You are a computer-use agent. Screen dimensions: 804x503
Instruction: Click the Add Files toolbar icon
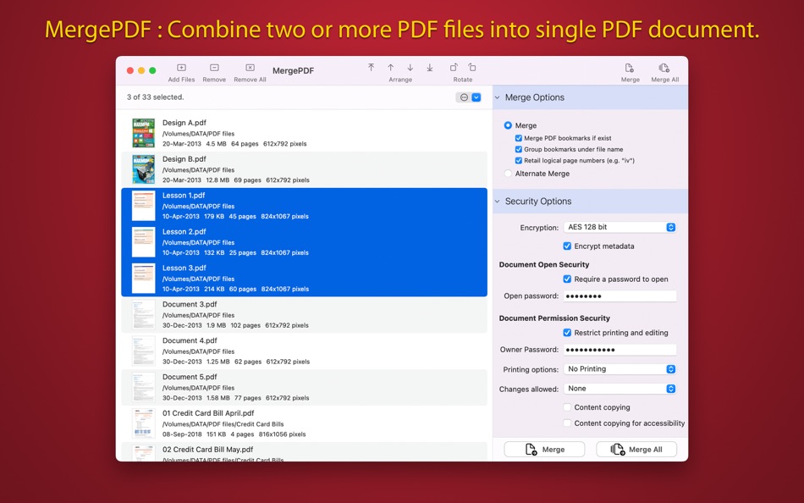click(x=181, y=68)
